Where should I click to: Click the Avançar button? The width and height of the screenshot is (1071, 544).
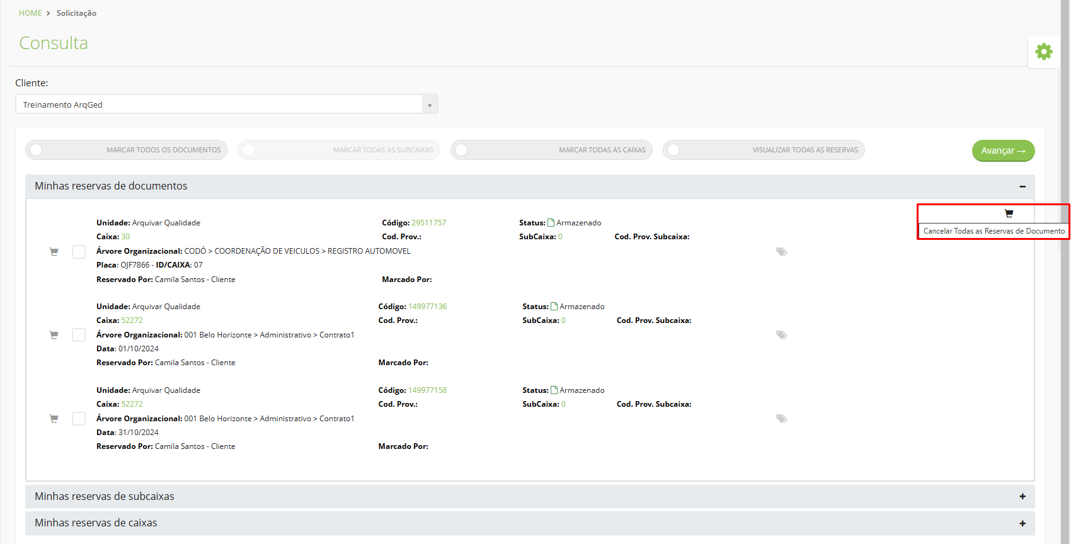point(1003,150)
